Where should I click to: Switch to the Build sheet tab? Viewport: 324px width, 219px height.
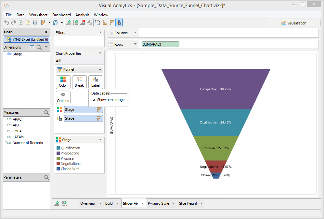[109, 203]
